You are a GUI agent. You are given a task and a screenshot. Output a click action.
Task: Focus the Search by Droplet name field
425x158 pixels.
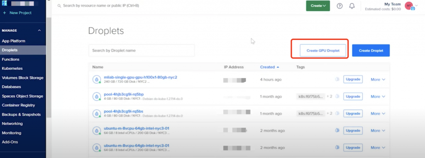pos(142,50)
